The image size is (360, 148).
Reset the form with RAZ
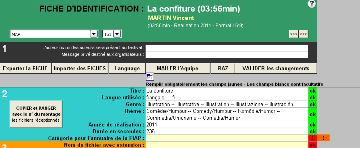(223, 68)
